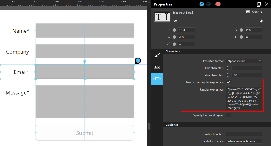Click the Instruction Text input field
Screen dimensions: 271x146
point(244,134)
